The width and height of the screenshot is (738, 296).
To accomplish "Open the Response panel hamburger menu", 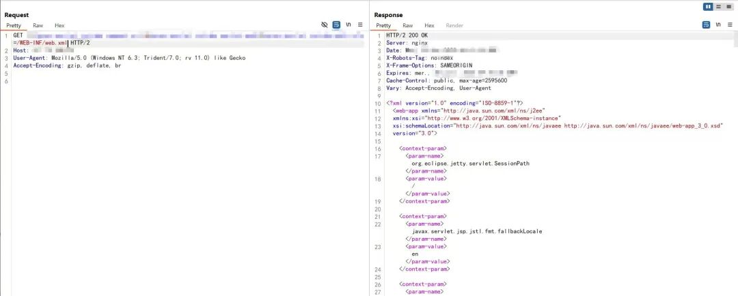I will coord(729,25).
